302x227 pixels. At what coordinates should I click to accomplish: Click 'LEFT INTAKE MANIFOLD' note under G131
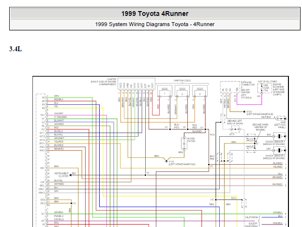click(x=260, y=114)
